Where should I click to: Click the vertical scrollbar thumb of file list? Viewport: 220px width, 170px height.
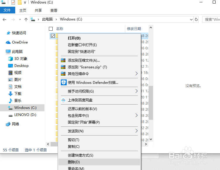(x=151, y=103)
